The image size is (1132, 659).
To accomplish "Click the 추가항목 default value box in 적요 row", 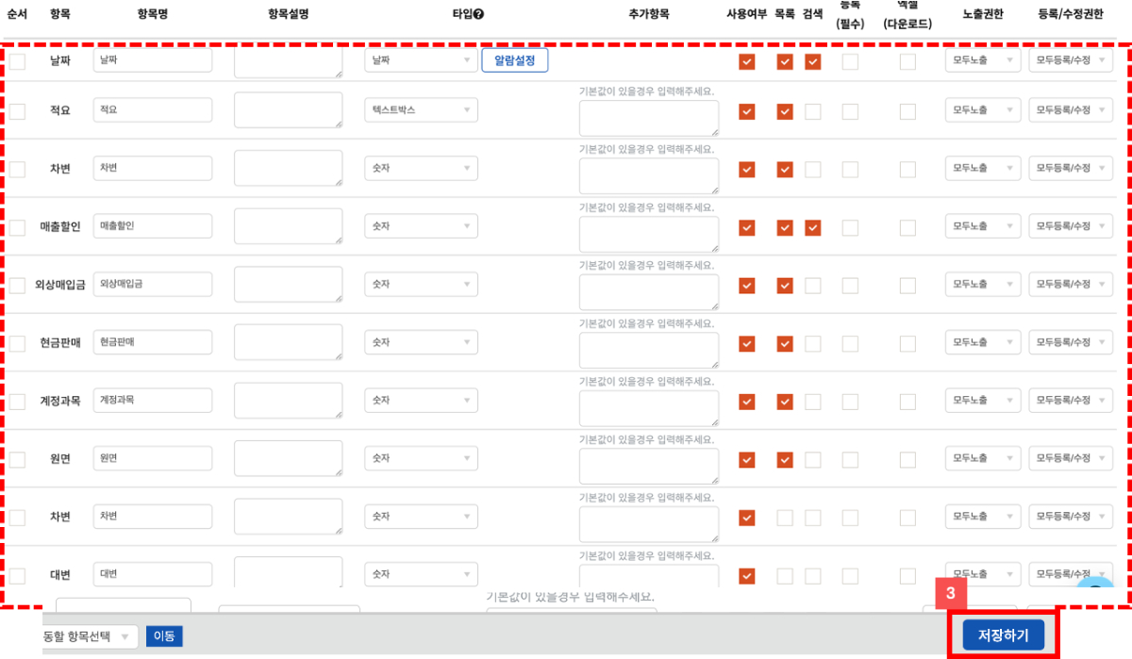I will tap(649, 118).
